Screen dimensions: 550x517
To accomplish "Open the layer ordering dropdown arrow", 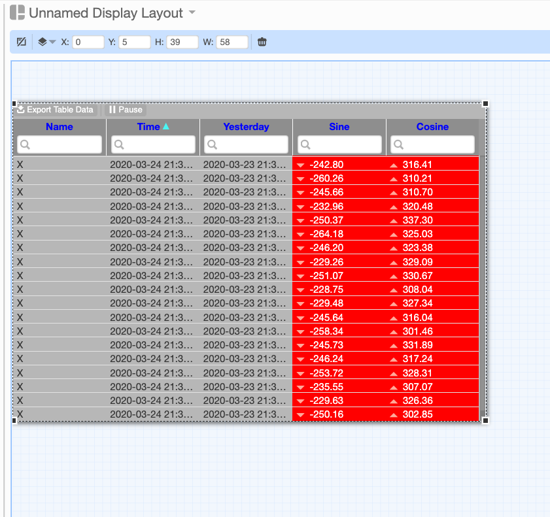I will click(x=51, y=42).
